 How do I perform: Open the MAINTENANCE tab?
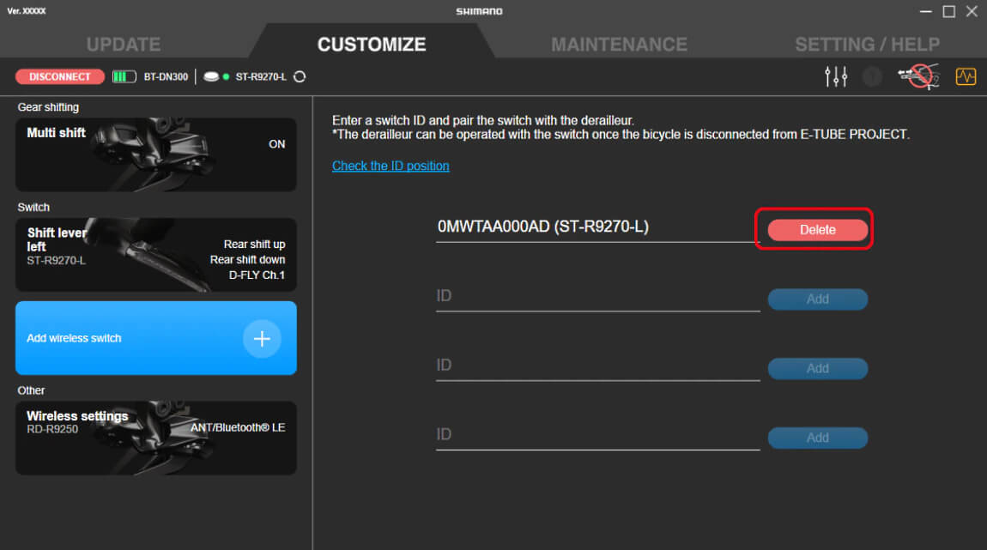[620, 44]
